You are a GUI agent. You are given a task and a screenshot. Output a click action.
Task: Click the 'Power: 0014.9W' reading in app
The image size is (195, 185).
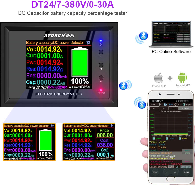[158, 147]
